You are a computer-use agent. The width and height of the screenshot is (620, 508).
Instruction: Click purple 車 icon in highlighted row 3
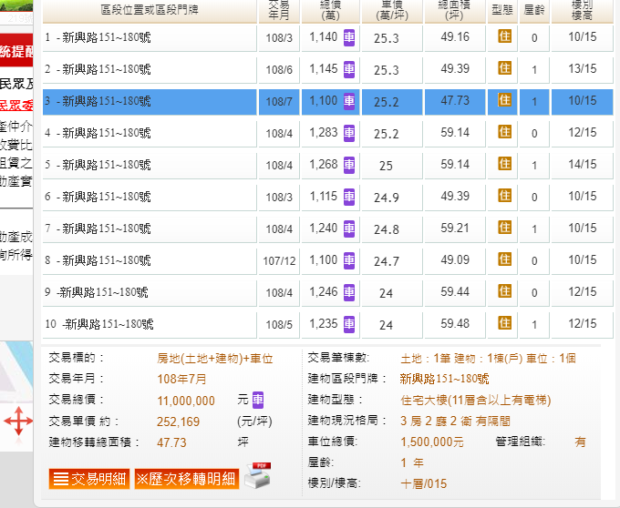tap(348, 101)
